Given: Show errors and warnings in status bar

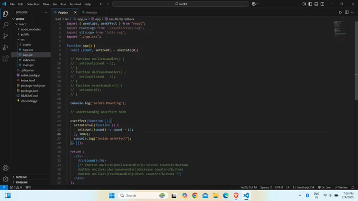Looking at the screenshot, I should pos(16,187).
